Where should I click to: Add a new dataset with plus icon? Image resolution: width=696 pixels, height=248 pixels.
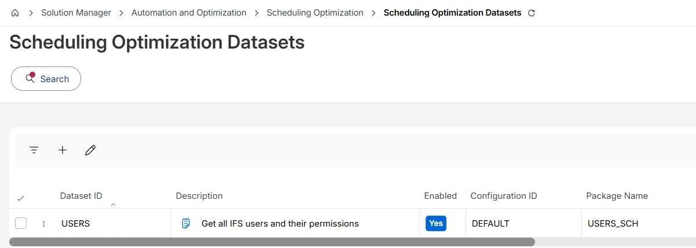point(63,150)
